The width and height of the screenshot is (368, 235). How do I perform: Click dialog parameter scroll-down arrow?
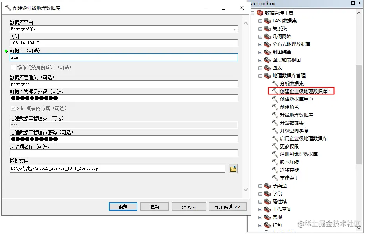pyautogui.click(x=245, y=189)
